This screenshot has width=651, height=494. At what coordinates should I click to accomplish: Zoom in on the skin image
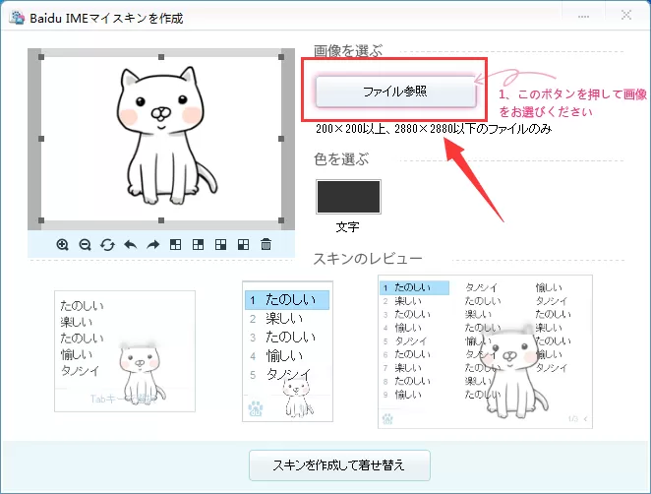[62, 245]
